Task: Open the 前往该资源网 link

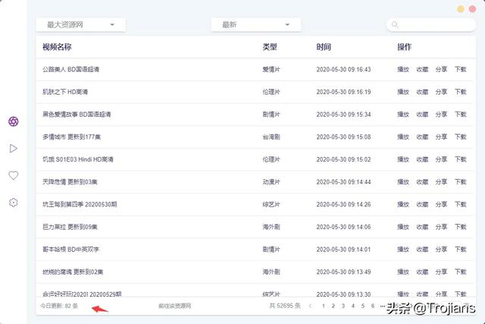Action: [174, 306]
